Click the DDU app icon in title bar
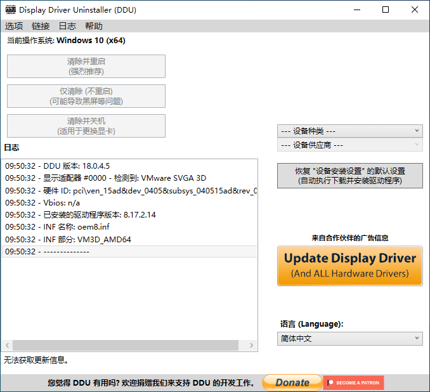Image resolution: width=430 pixels, height=392 pixels. 10,10
